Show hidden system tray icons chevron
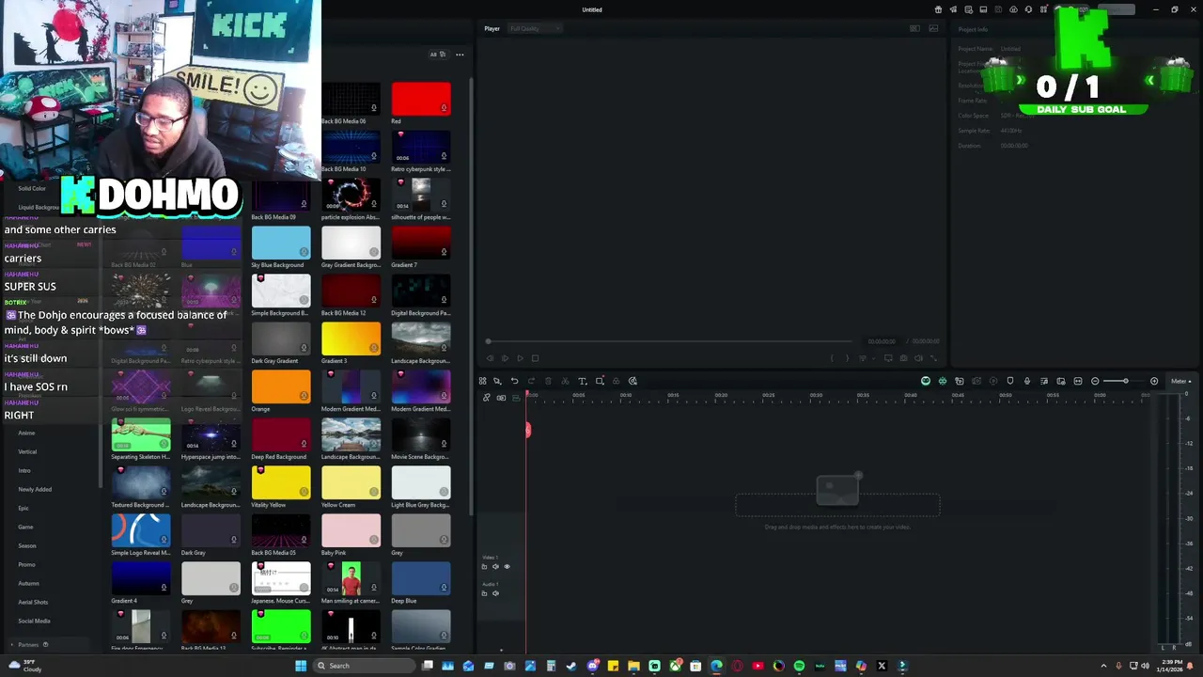The height and width of the screenshot is (677, 1203). pyautogui.click(x=1104, y=666)
